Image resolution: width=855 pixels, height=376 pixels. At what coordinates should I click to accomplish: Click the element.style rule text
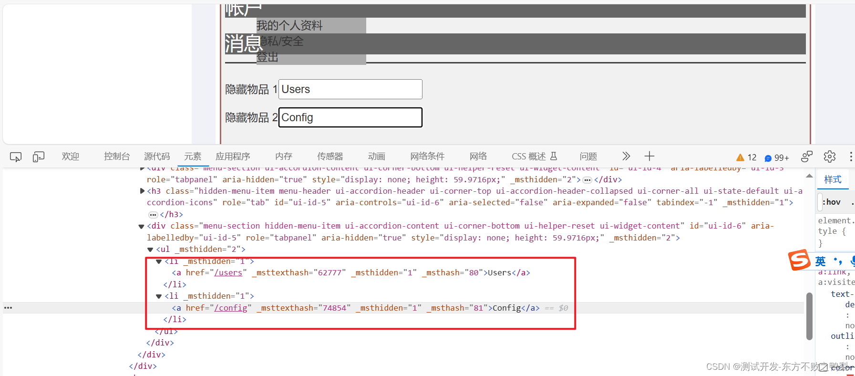pos(835,226)
